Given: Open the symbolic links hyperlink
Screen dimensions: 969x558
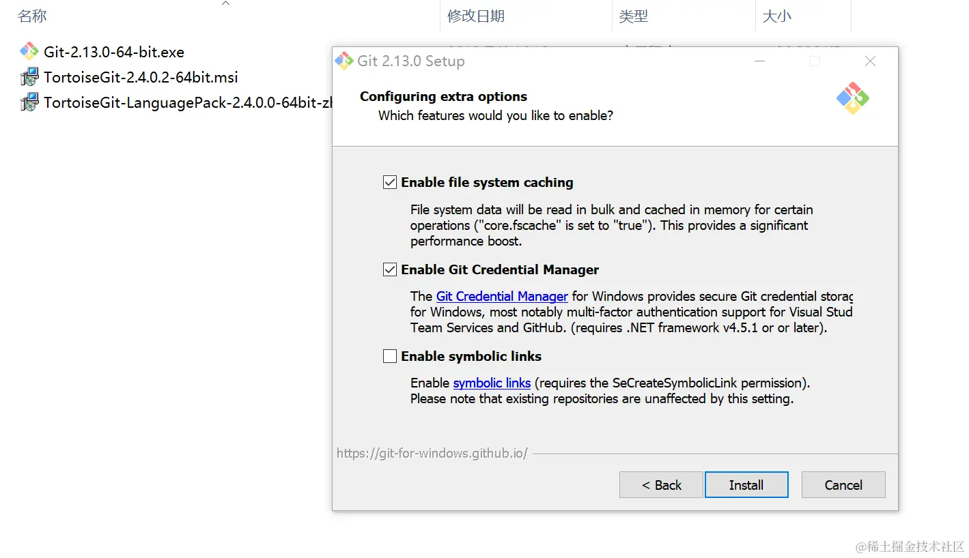Looking at the screenshot, I should coord(492,383).
